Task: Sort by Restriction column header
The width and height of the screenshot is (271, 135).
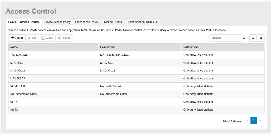Action: [x=190, y=47]
